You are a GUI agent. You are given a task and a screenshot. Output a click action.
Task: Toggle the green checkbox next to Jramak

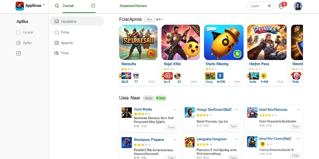[93, 6]
